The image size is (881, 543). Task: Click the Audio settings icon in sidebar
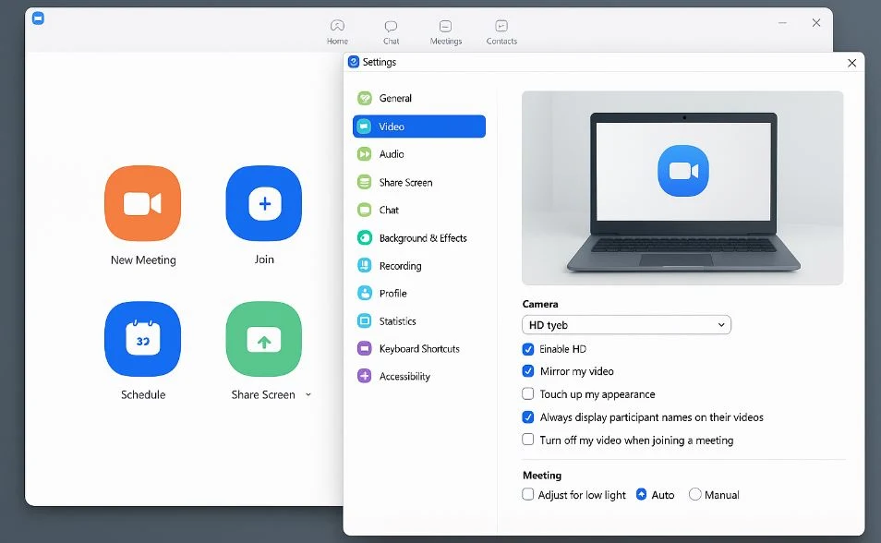click(365, 154)
